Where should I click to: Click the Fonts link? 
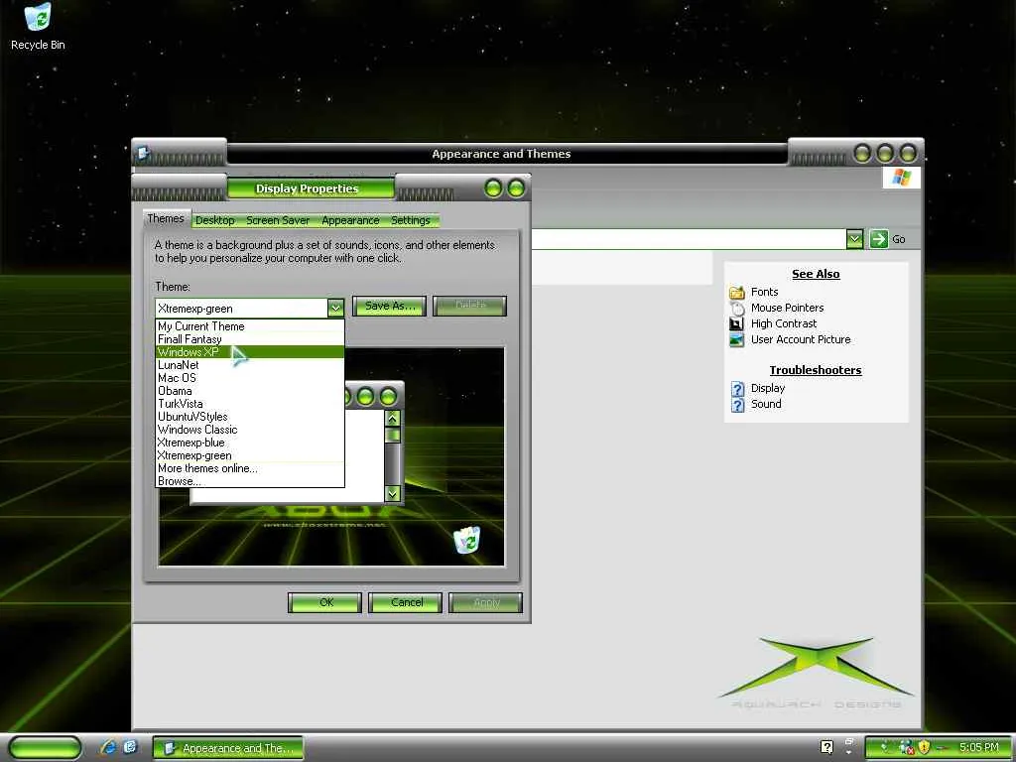(x=765, y=293)
